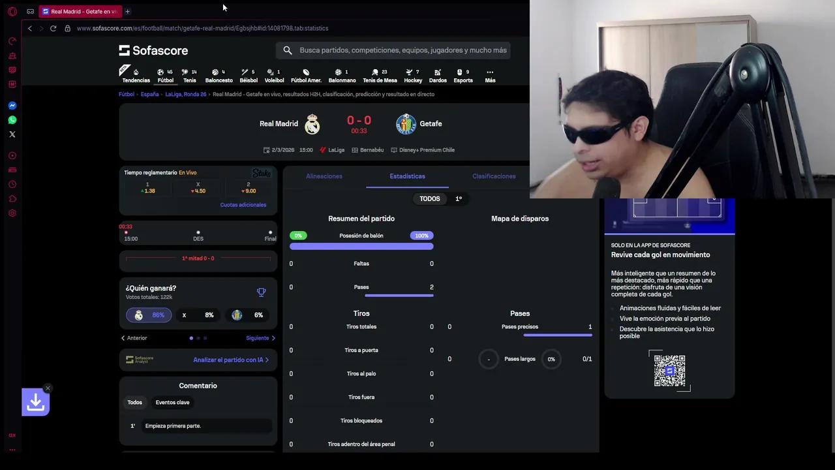This screenshot has height=470, width=835.
Task: Open the Messenger sidebar panel
Action: (x=12, y=105)
